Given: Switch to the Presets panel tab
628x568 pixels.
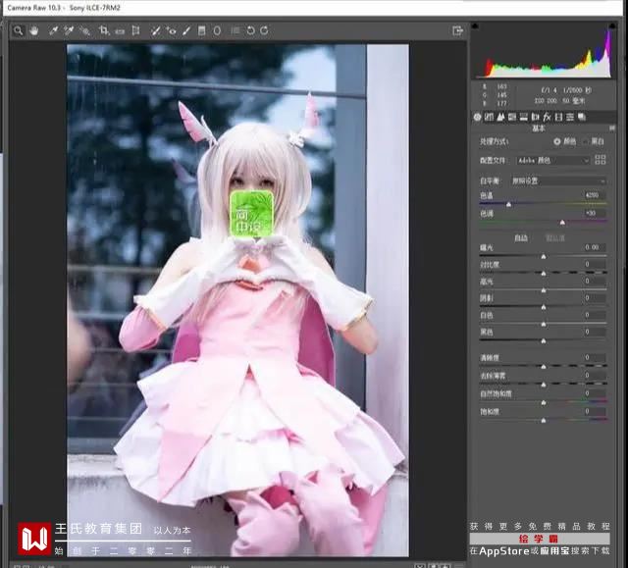Looking at the screenshot, I should (570, 117).
